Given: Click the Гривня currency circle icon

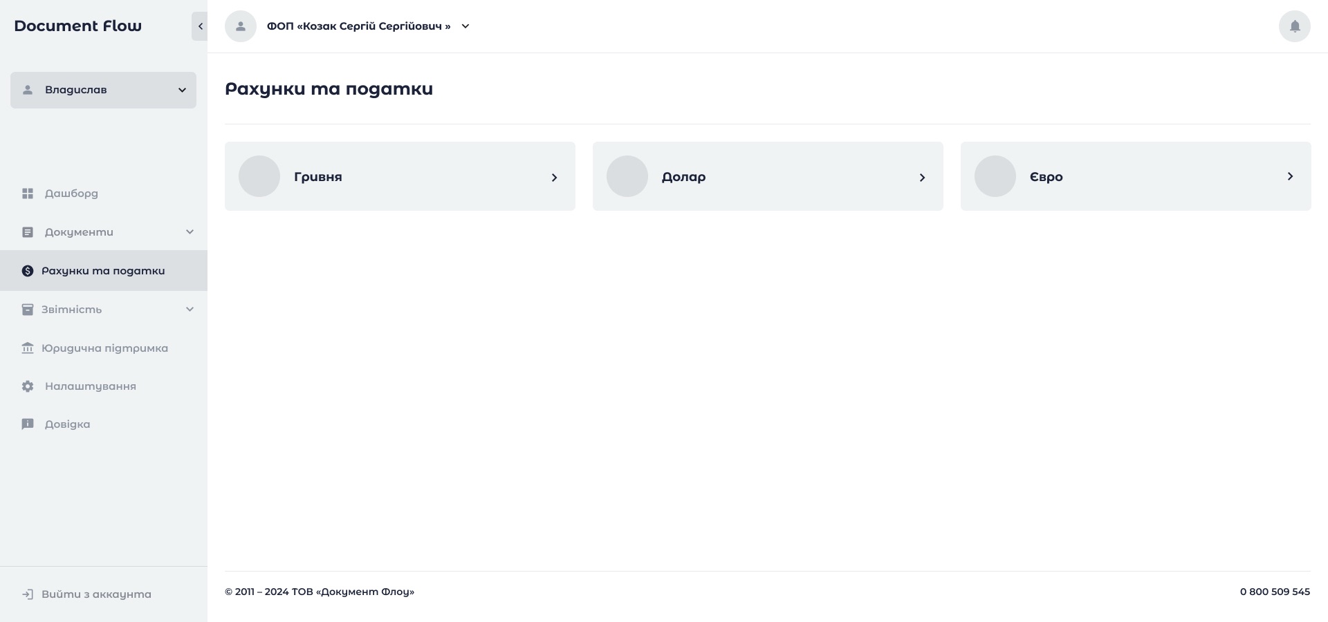Looking at the screenshot, I should pos(259,176).
